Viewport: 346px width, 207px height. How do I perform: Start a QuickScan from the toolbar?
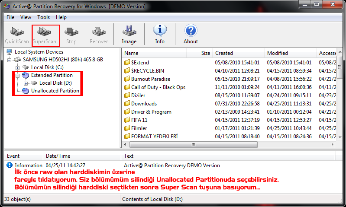click(17, 35)
